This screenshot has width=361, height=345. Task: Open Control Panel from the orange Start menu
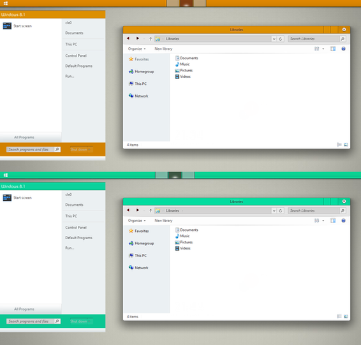(76, 55)
